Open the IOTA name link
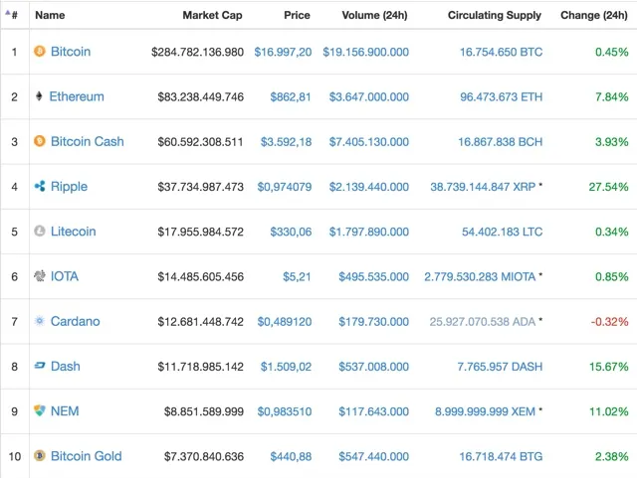Viewport: 637px width, 478px height. [x=65, y=276]
